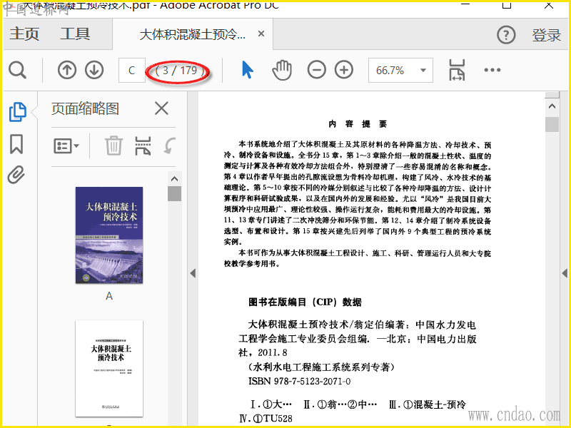Click the document vertical scrollbar handle
The height and width of the screenshot is (428, 571).
point(552,124)
